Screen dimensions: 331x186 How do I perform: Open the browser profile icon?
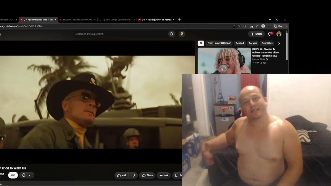pos(263,26)
